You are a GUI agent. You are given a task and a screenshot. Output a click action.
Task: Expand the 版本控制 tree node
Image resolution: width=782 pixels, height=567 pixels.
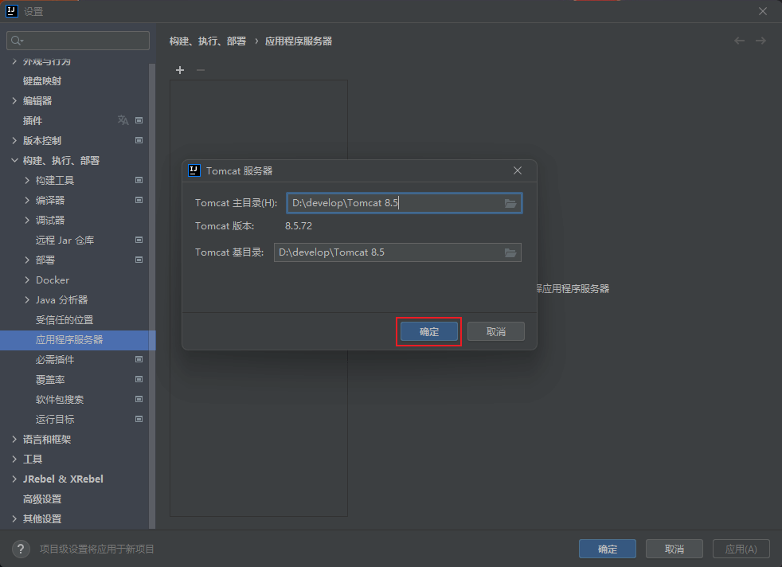point(14,140)
